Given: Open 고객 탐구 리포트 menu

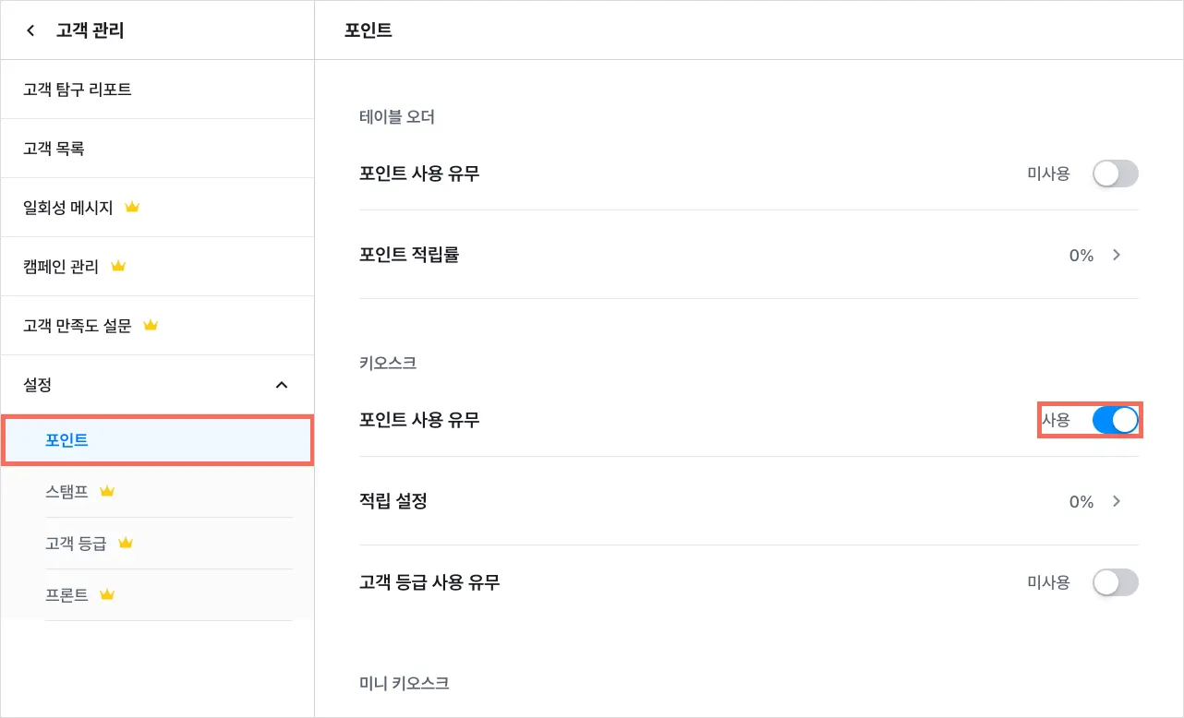Looking at the screenshot, I should point(78,90).
